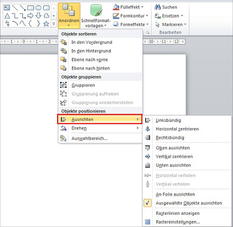Screen dimensions: 233x227
Task: Enable An Folie ausrichten
Action: (187, 194)
